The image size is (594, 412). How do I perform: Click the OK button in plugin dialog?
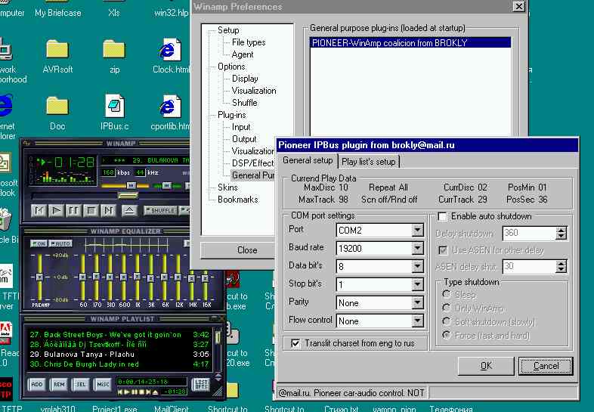tap(486, 366)
